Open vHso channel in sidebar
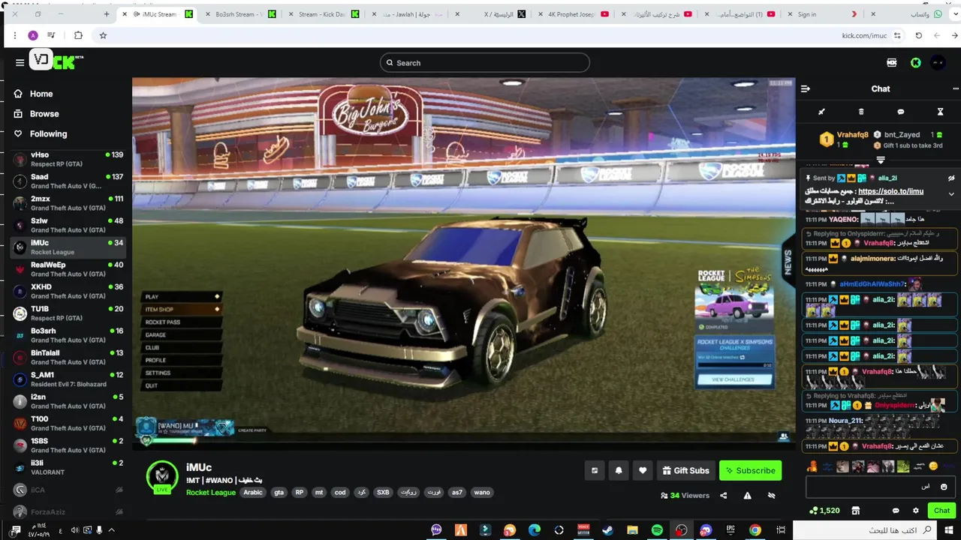Image resolution: width=961 pixels, height=540 pixels. (x=68, y=159)
